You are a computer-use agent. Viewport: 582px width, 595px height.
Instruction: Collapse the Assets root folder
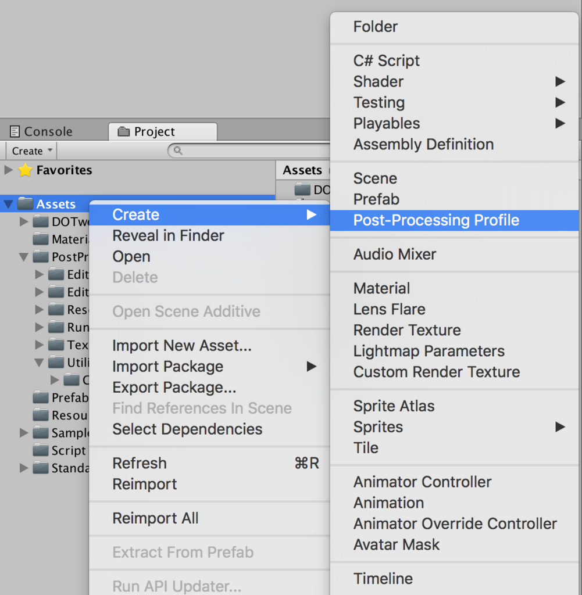click(8, 205)
